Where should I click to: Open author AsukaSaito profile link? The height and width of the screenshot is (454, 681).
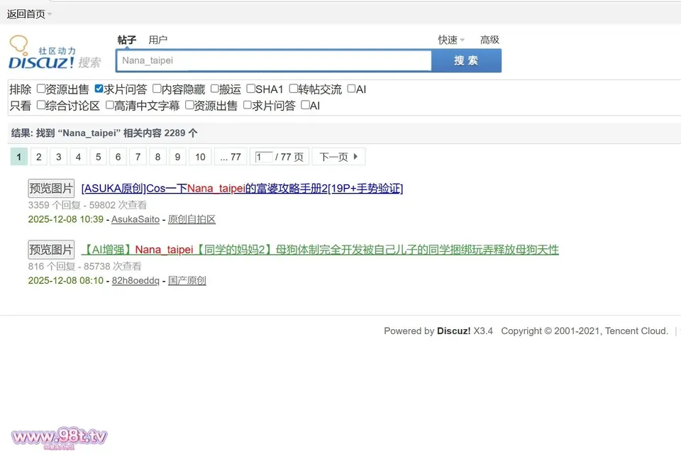(135, 219)
